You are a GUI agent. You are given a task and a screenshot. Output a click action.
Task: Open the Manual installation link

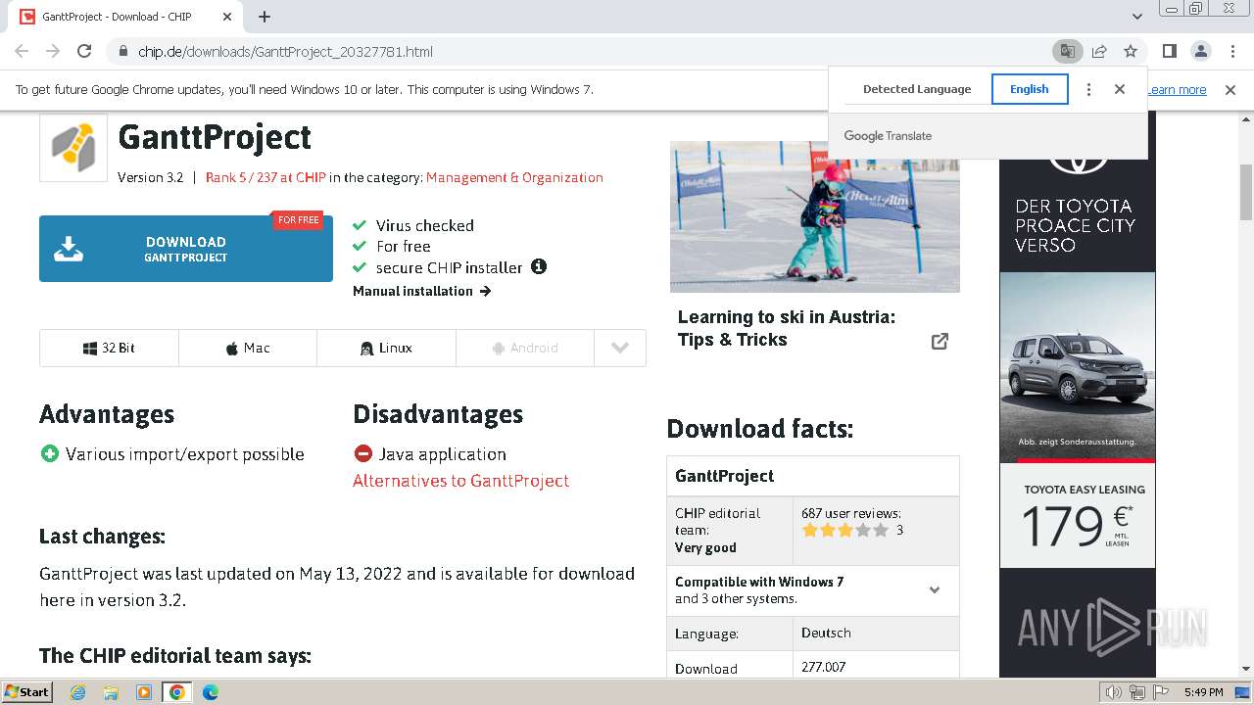(x=422, y=291)
